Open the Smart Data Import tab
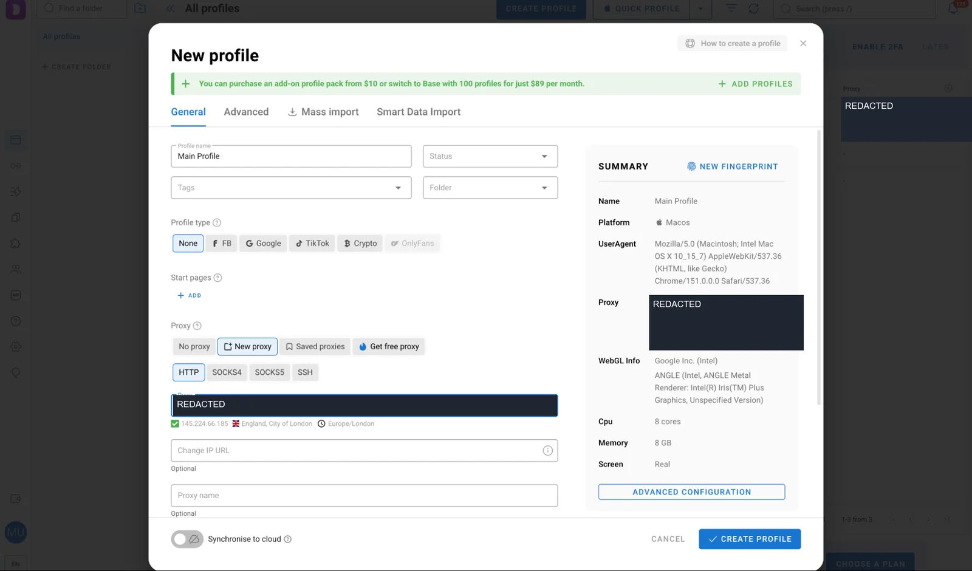This screenshot has height=571, width=972. 419,112
